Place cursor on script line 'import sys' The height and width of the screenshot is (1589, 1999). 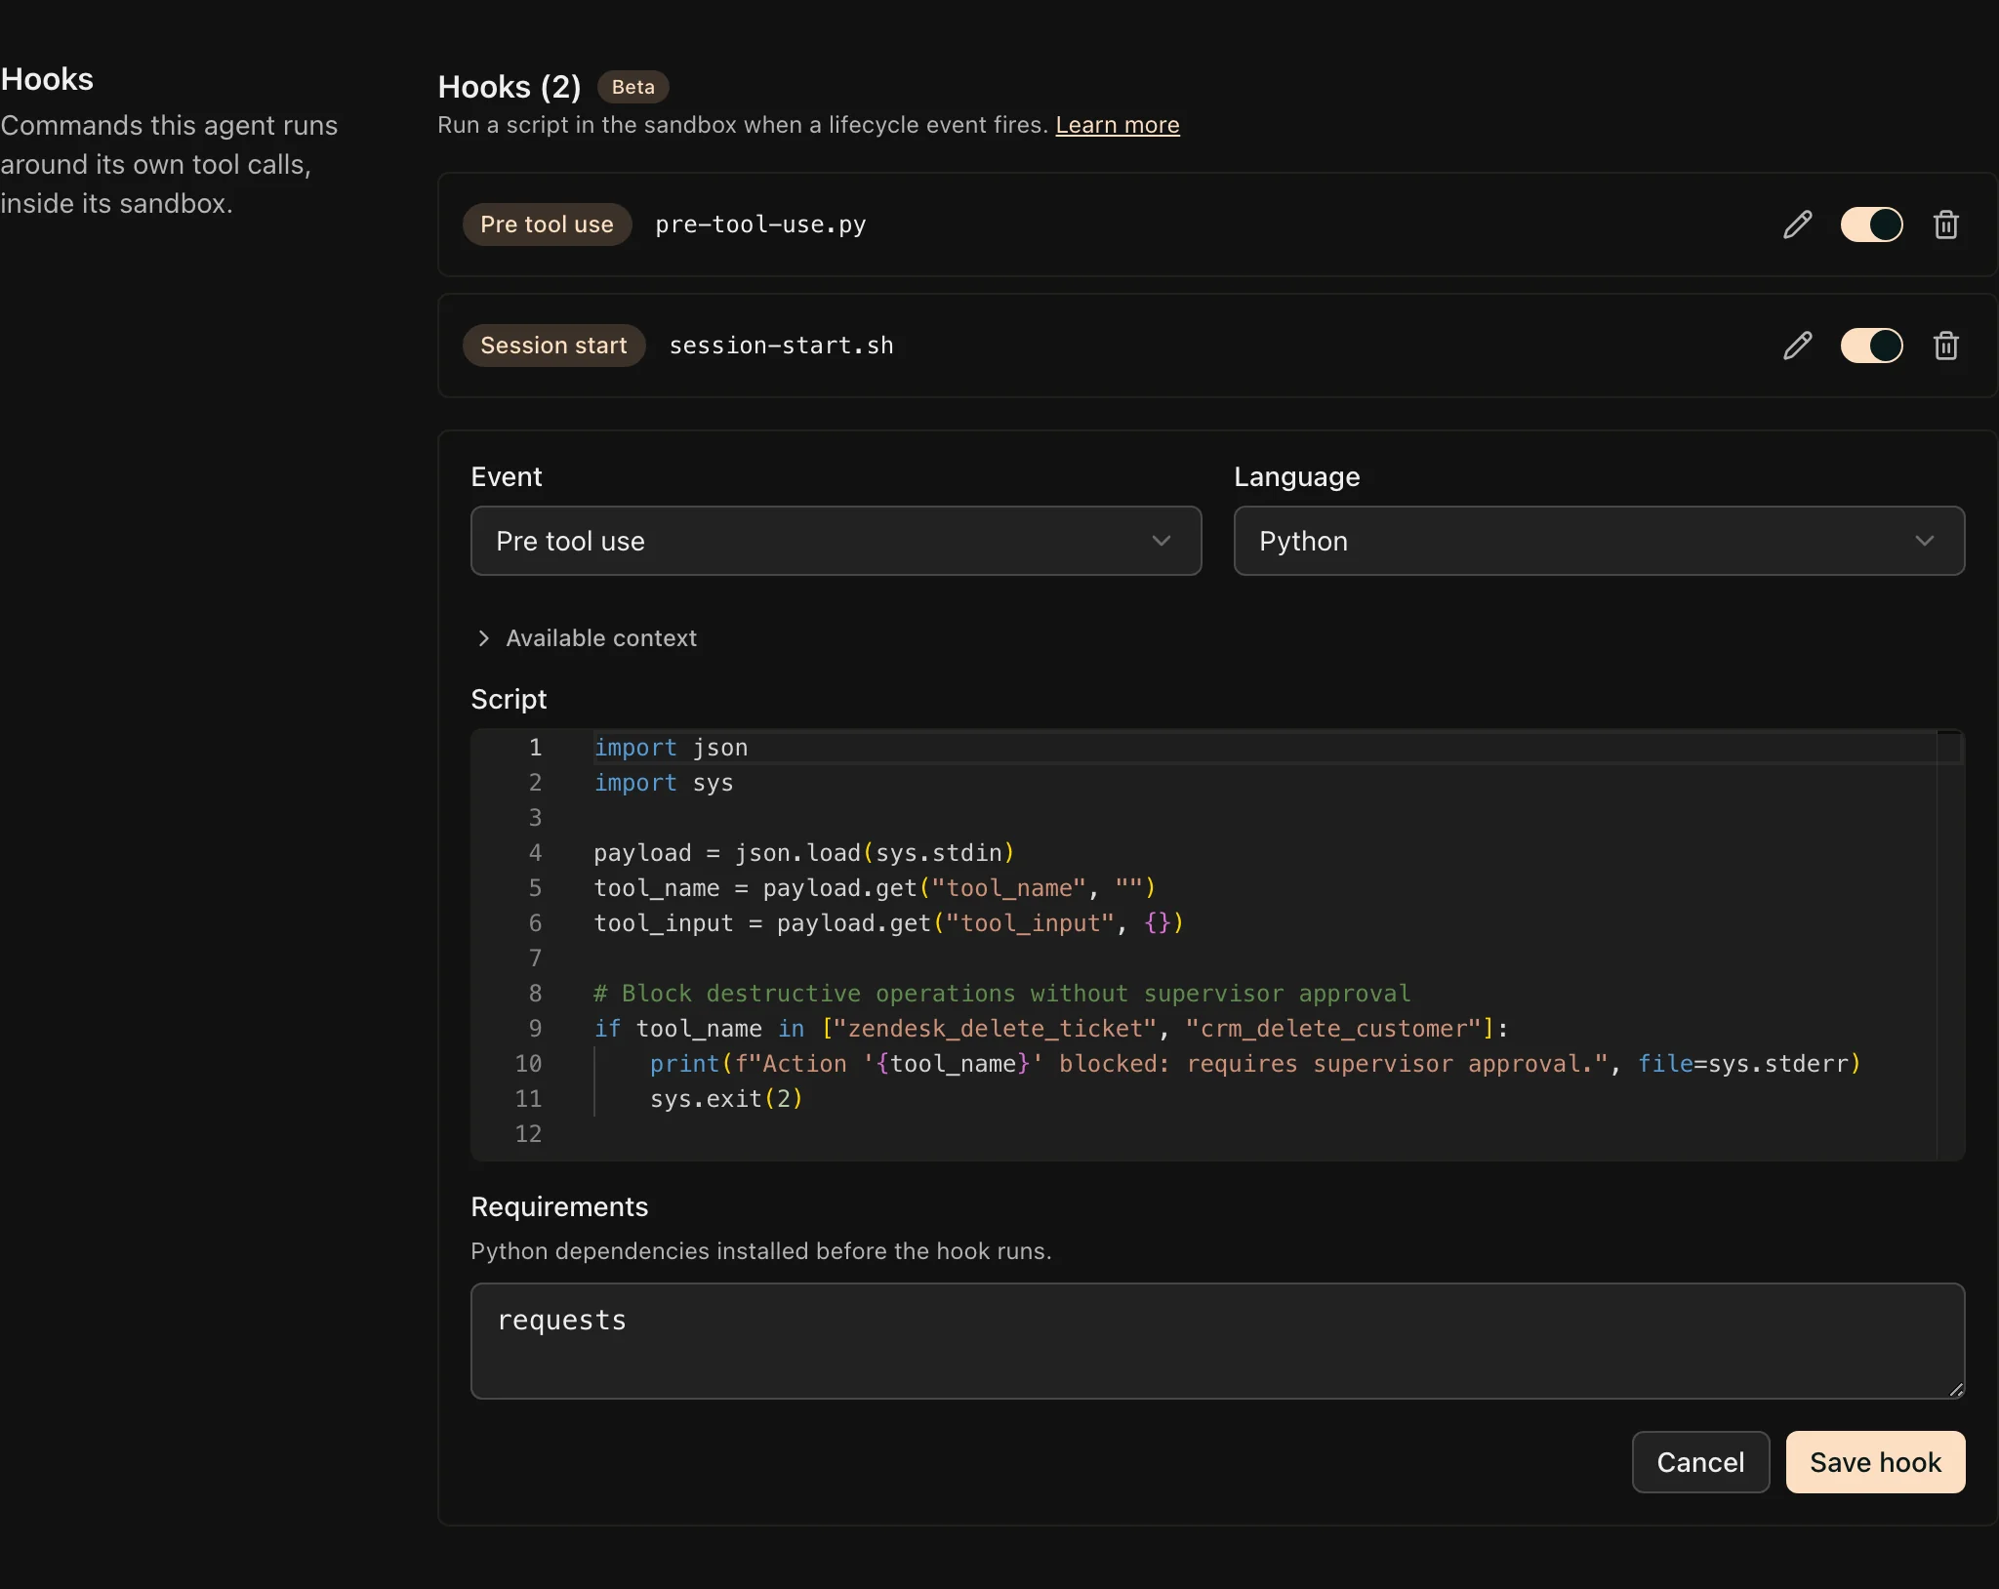tap(664, 783)
